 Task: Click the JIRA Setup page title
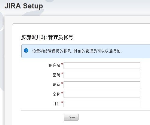(24, 6)
